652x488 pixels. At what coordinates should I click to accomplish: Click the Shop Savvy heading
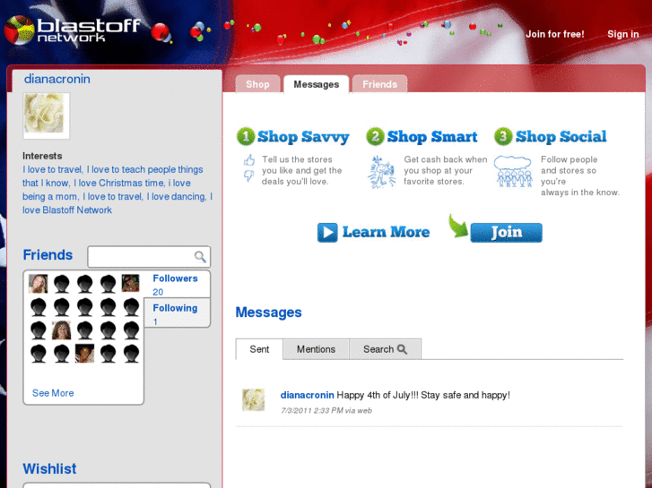pos(303,137)
